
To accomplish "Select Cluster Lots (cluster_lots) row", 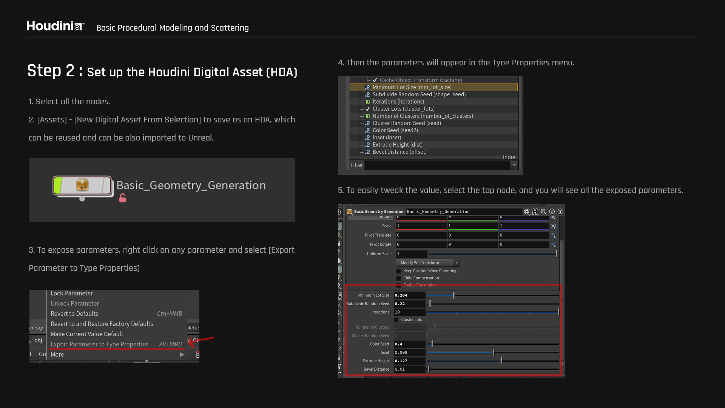I will coord(433,109).
